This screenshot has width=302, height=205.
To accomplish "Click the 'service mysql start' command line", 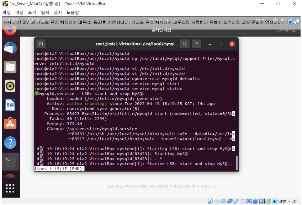I will pyautogui.click(x=155, y=83).
